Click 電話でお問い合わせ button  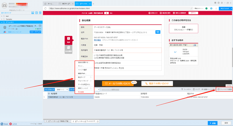coord(157,84)
